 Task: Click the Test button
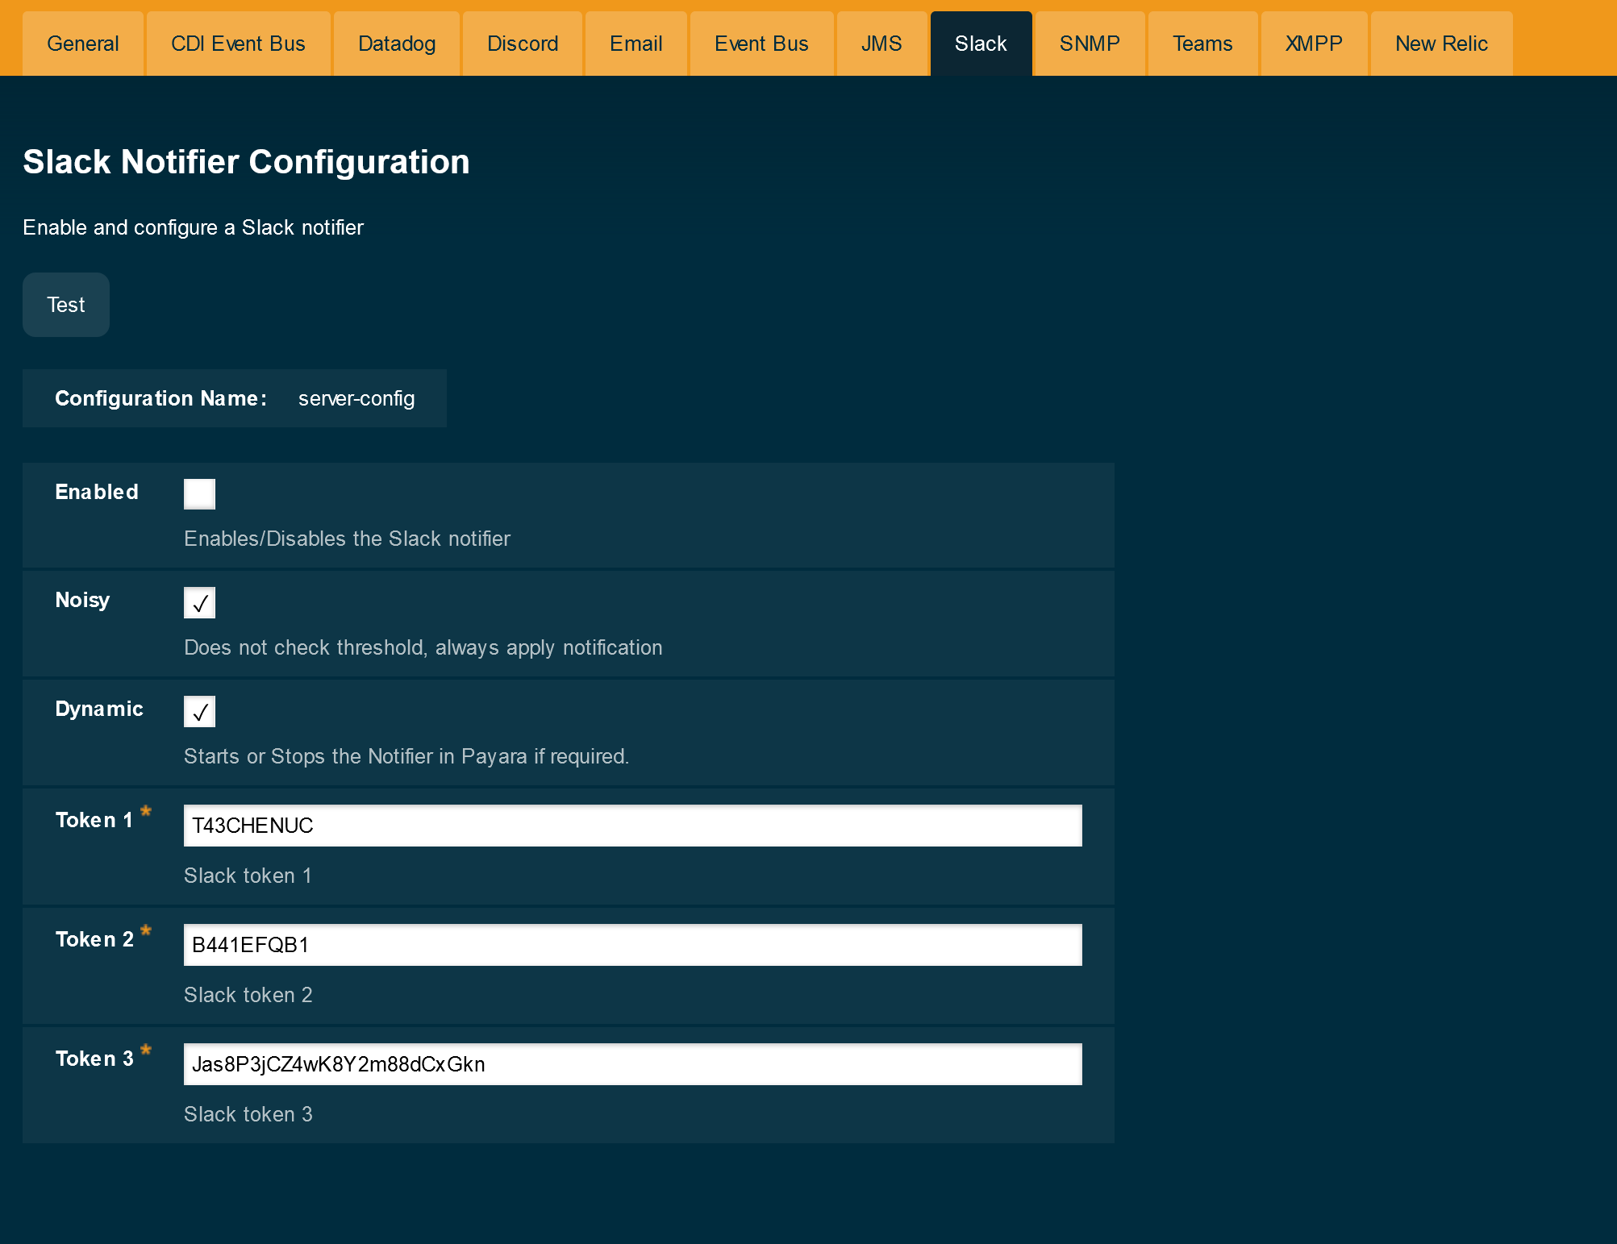pos(65,305)
